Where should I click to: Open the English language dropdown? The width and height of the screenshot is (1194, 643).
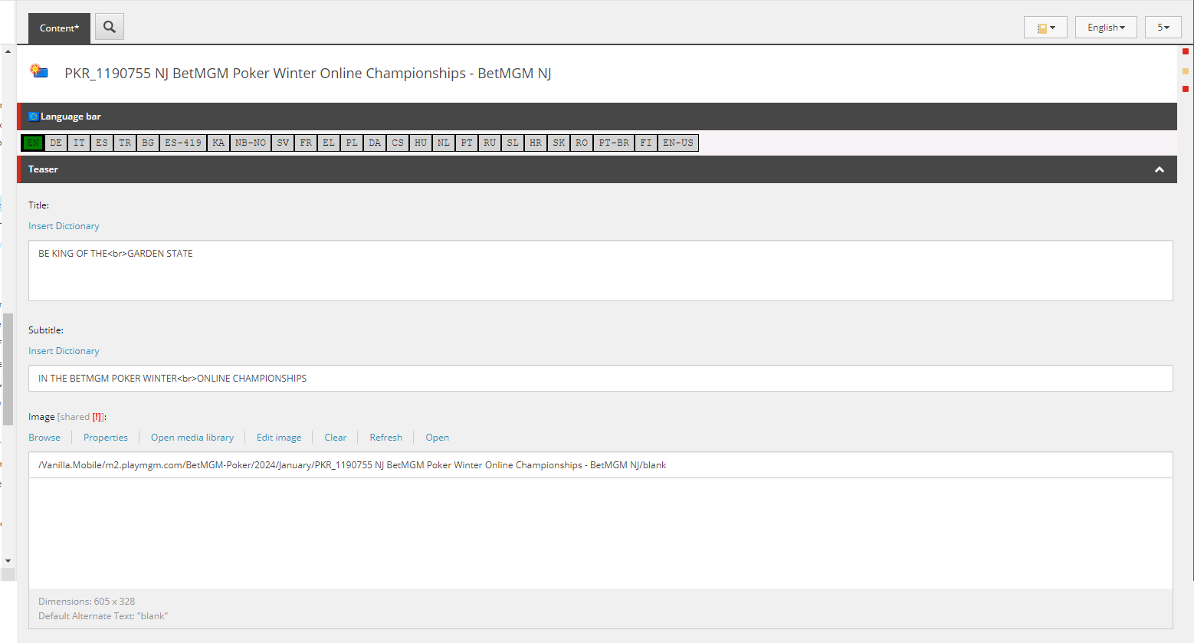coord(1106,28)
